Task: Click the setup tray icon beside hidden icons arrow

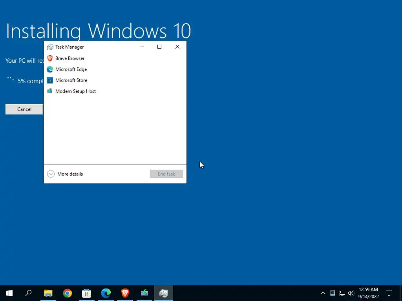Action: (x=333, y=293)
